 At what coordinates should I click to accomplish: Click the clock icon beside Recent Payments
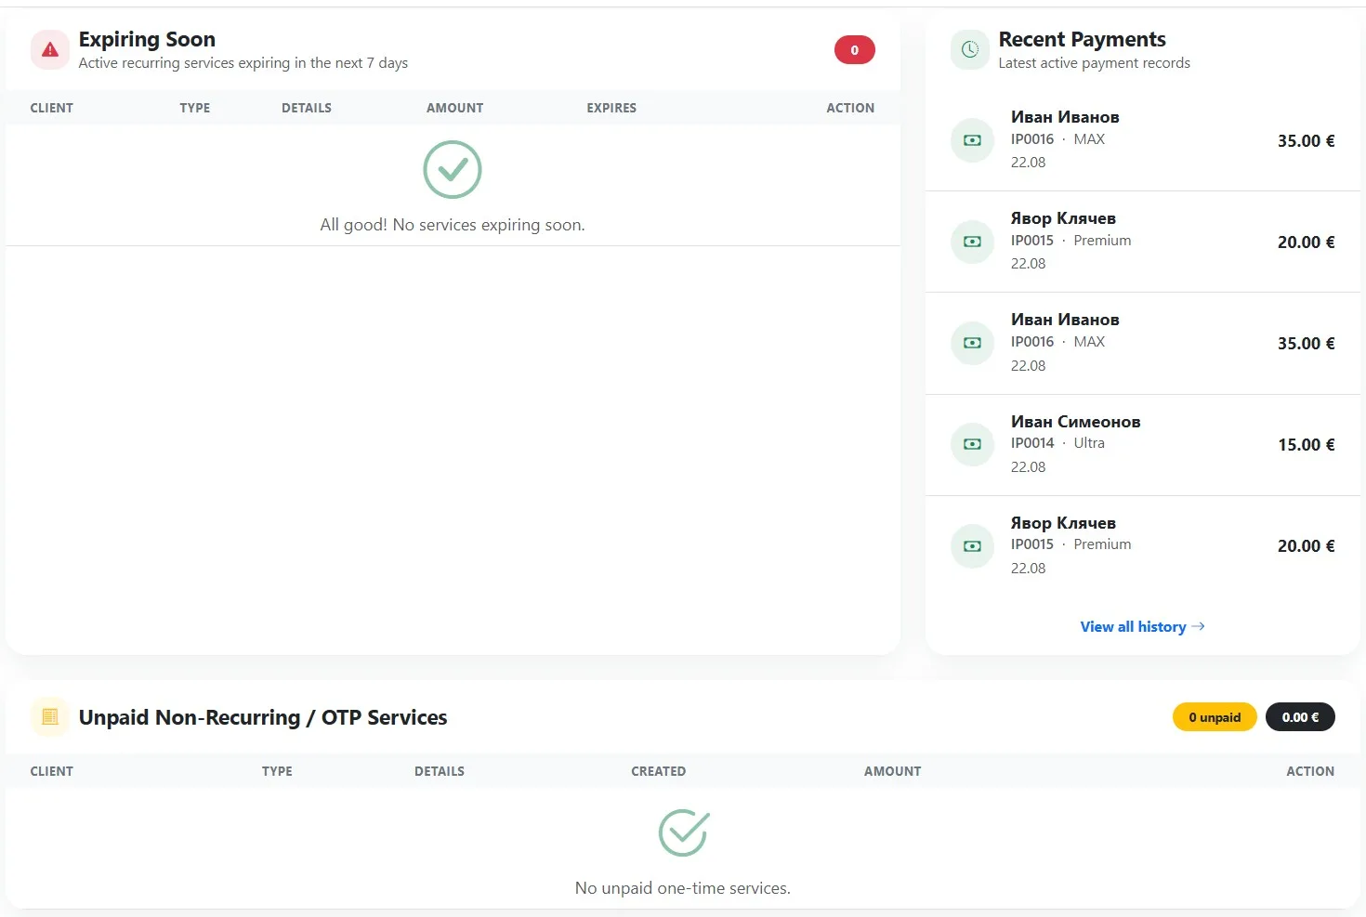pos(970,50)
